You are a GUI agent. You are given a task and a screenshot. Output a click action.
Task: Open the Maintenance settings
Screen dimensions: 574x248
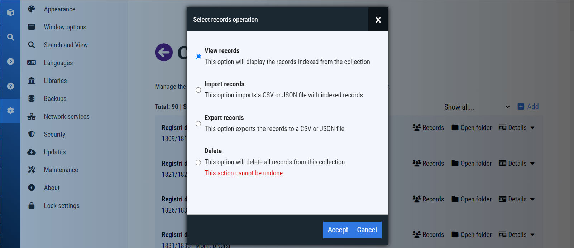coord(61,170)
